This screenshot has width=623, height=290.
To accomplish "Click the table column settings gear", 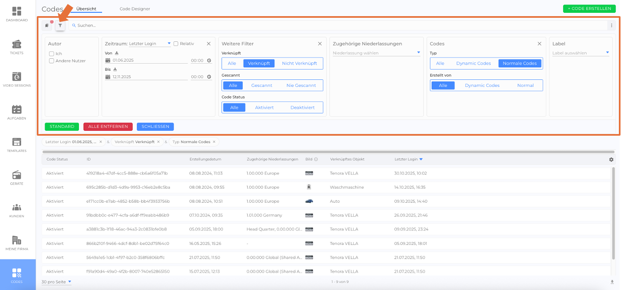I will (x=611, y=159).
